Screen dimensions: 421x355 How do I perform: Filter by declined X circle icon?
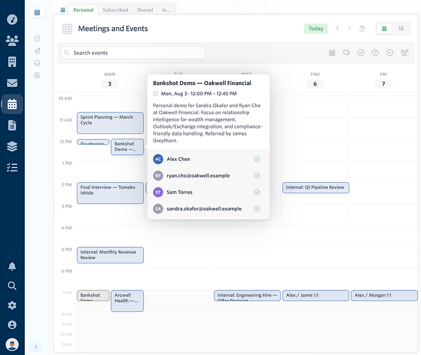click(390, 53)
